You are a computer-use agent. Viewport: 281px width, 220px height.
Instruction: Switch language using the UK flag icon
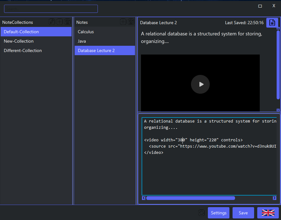268,213
